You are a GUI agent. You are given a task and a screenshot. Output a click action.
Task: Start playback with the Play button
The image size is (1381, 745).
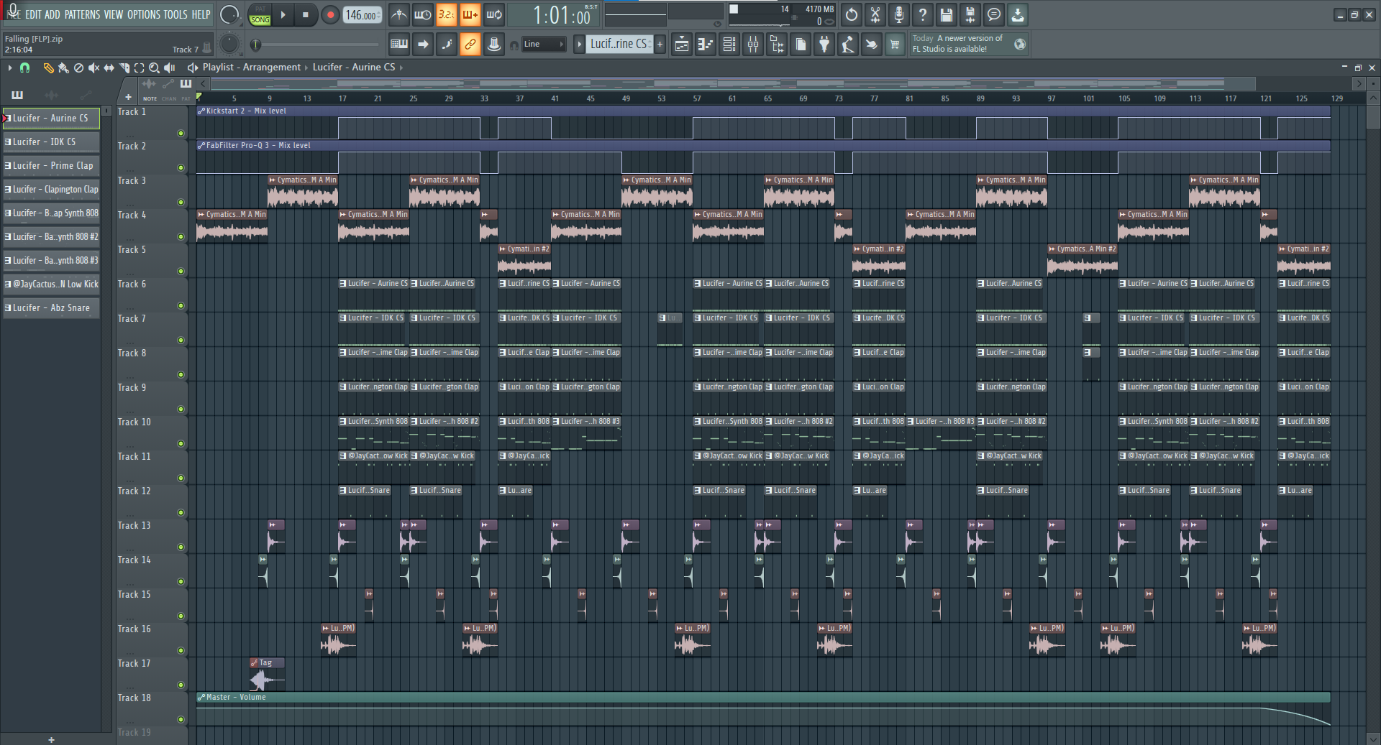[x=283, y=14]
